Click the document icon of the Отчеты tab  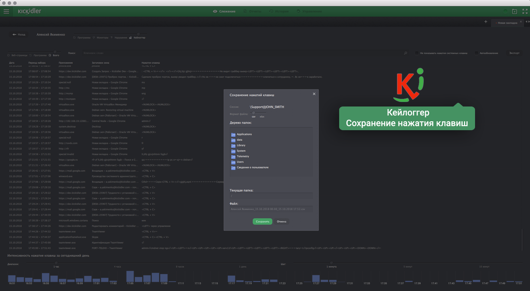(x=245, y=12)
